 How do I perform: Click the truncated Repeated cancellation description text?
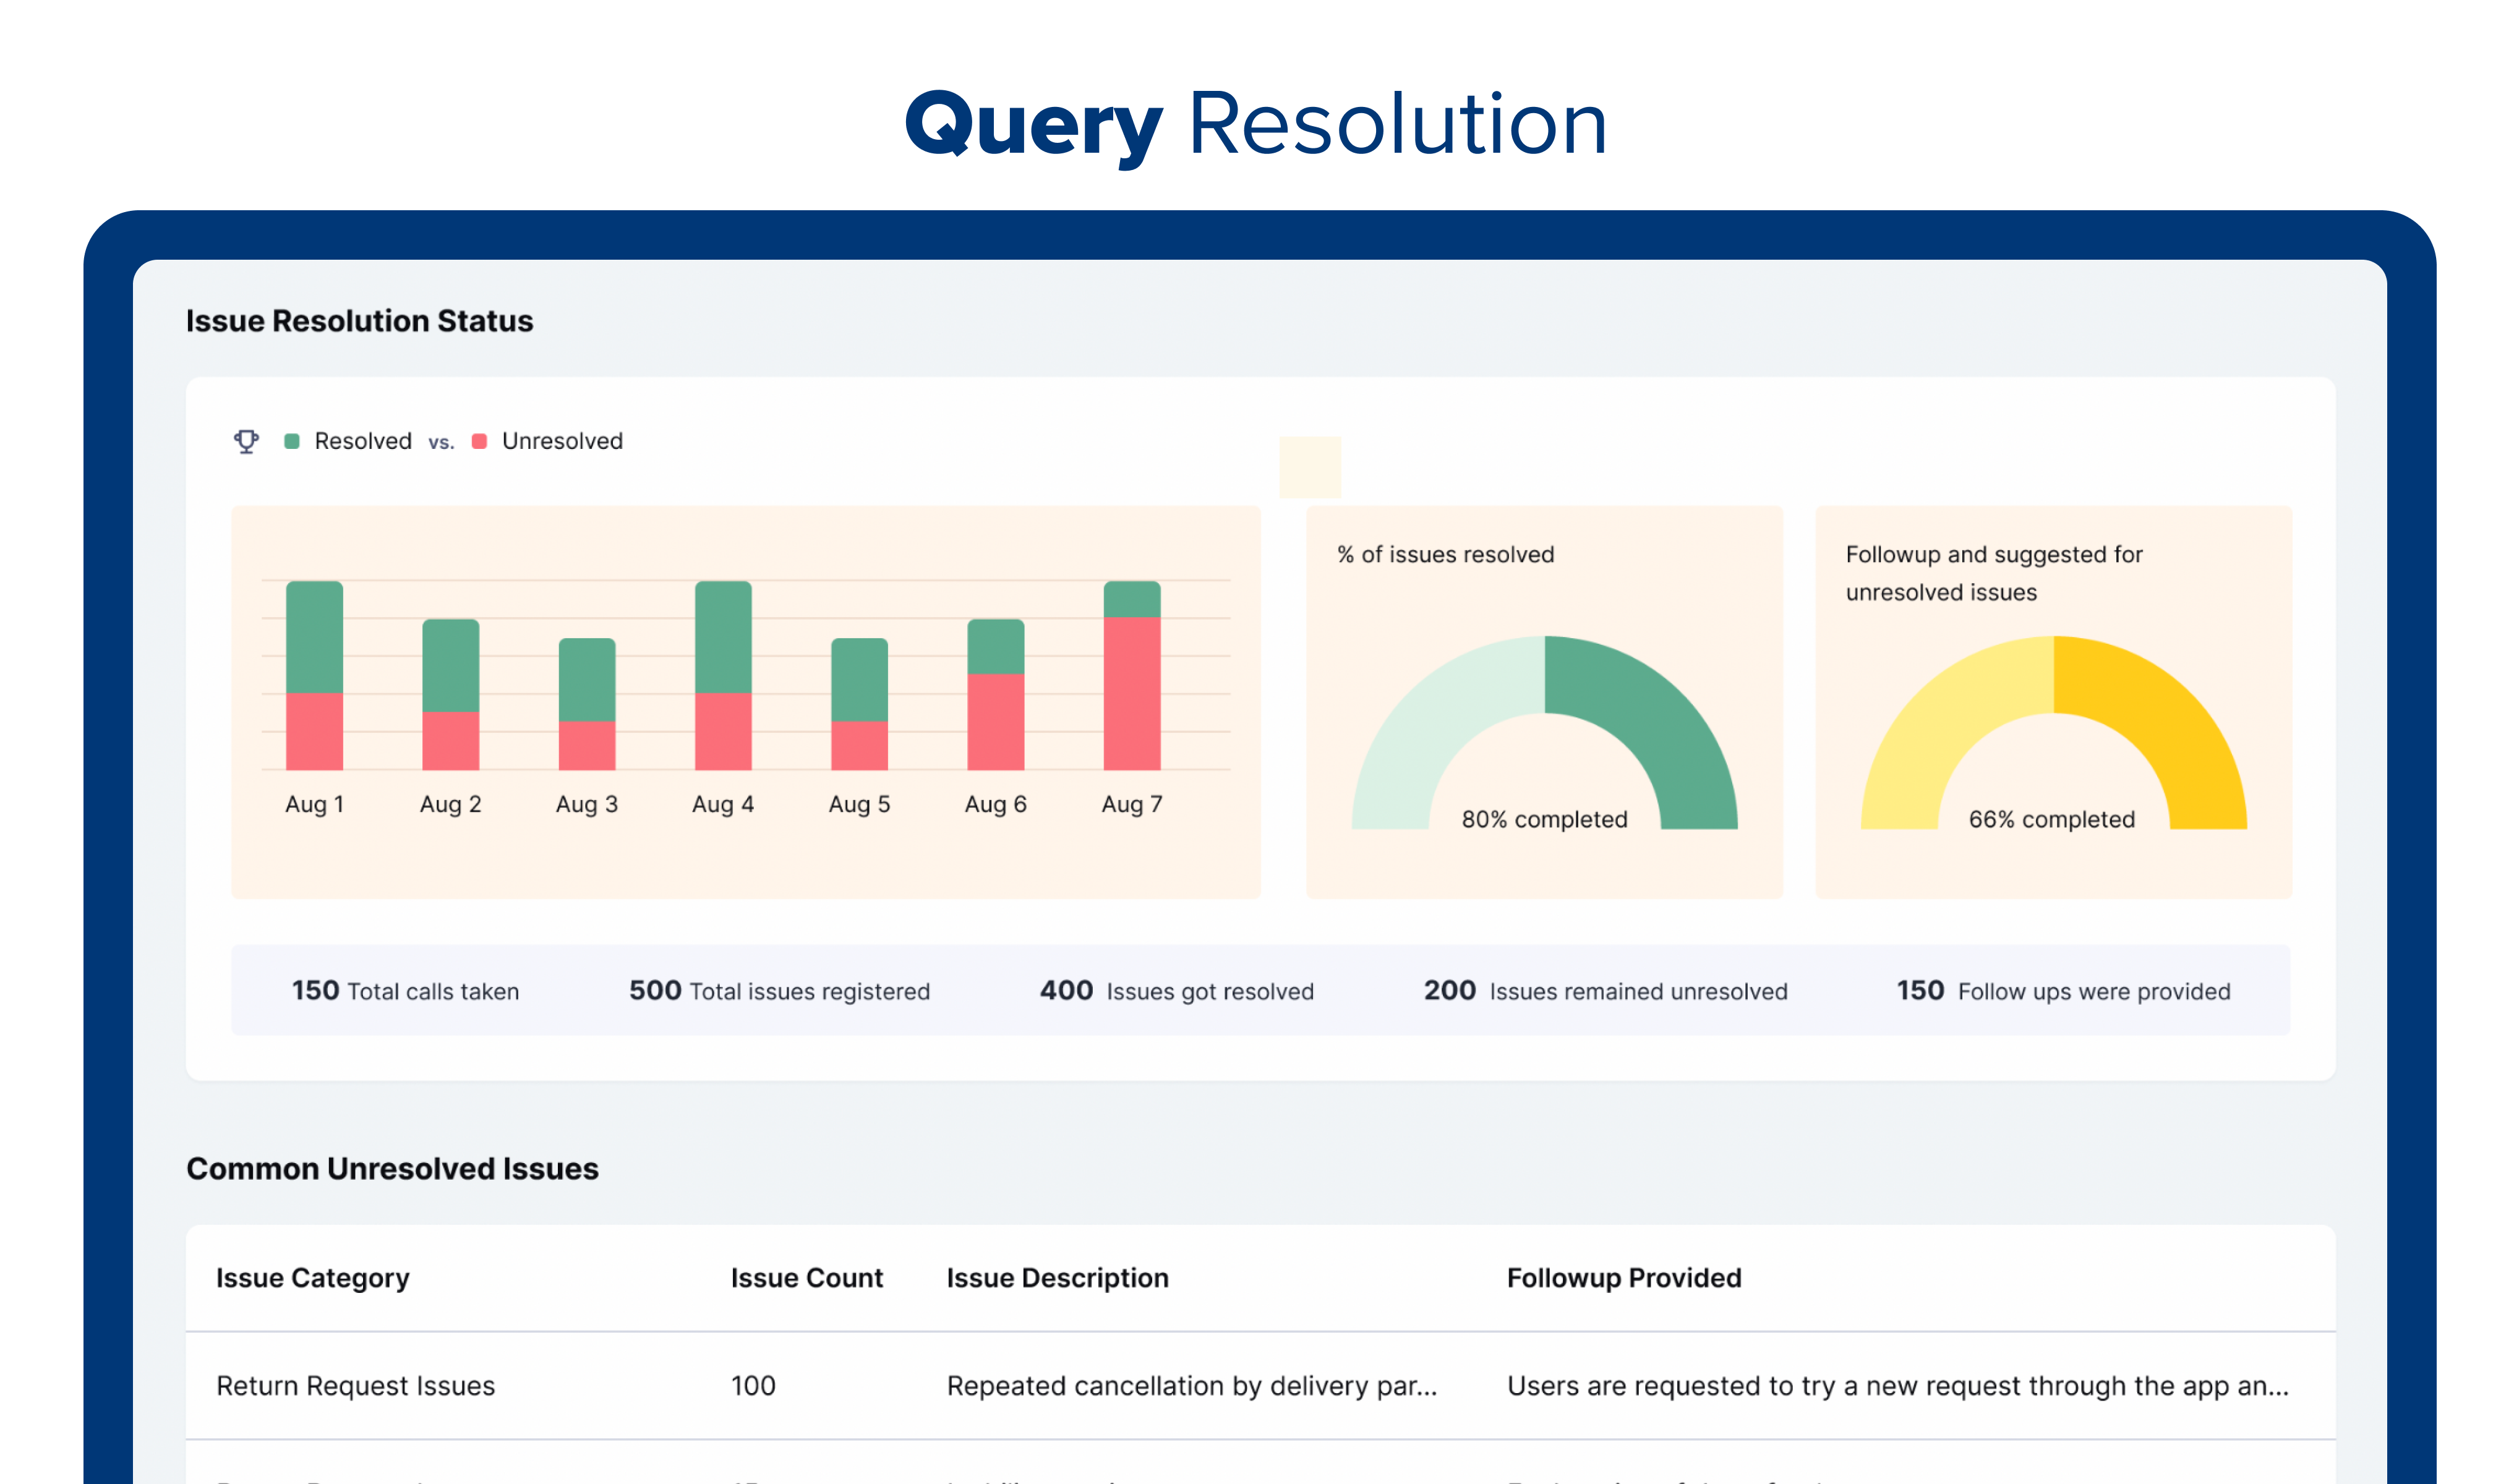click(1191, 1386)
